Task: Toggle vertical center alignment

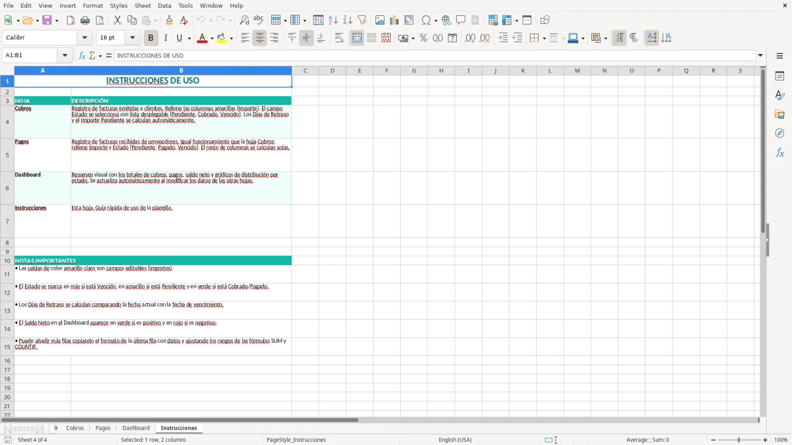Action: click(306, 38)
